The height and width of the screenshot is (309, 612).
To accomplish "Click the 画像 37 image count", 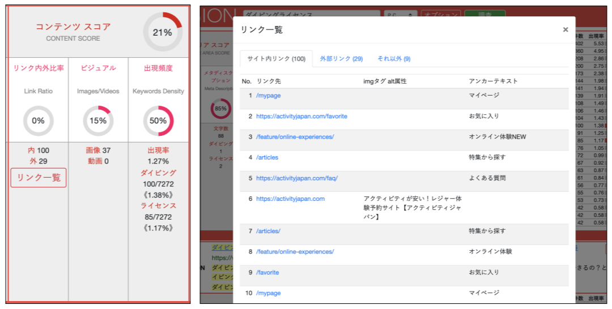I will [x=98, y=151].
